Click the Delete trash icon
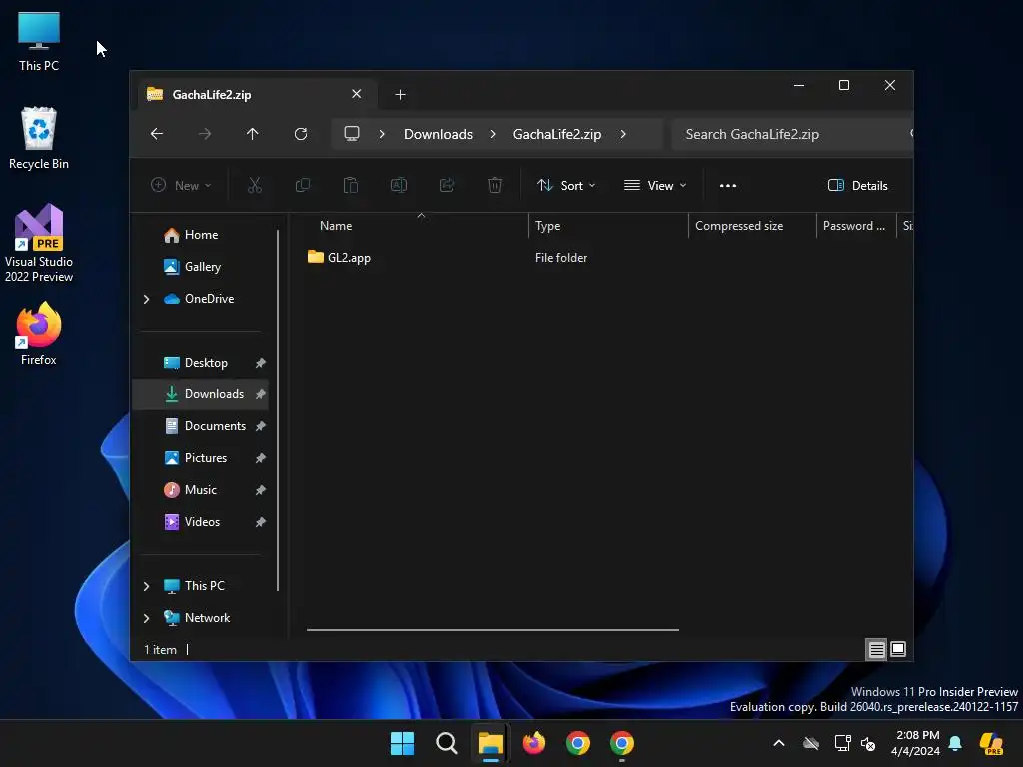This screenshot has width=1023, height=767. (495, 185)
